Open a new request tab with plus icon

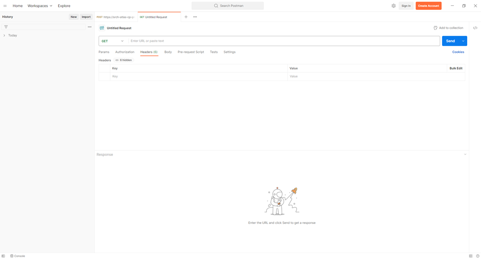pyautogui.click(x=186, y=17)
